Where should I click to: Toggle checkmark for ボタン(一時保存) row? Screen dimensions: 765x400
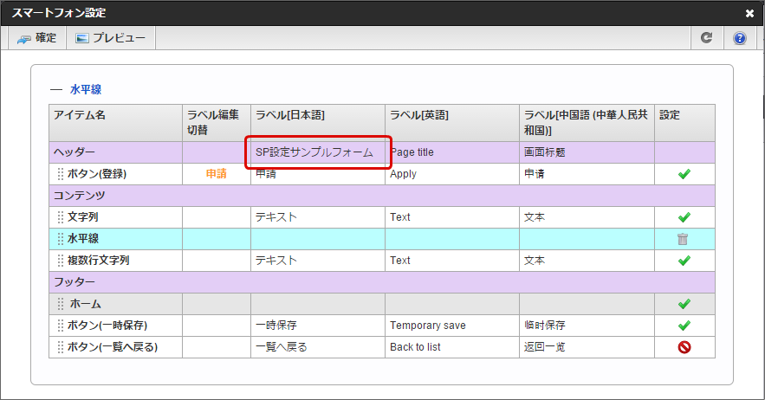[684, 326]
